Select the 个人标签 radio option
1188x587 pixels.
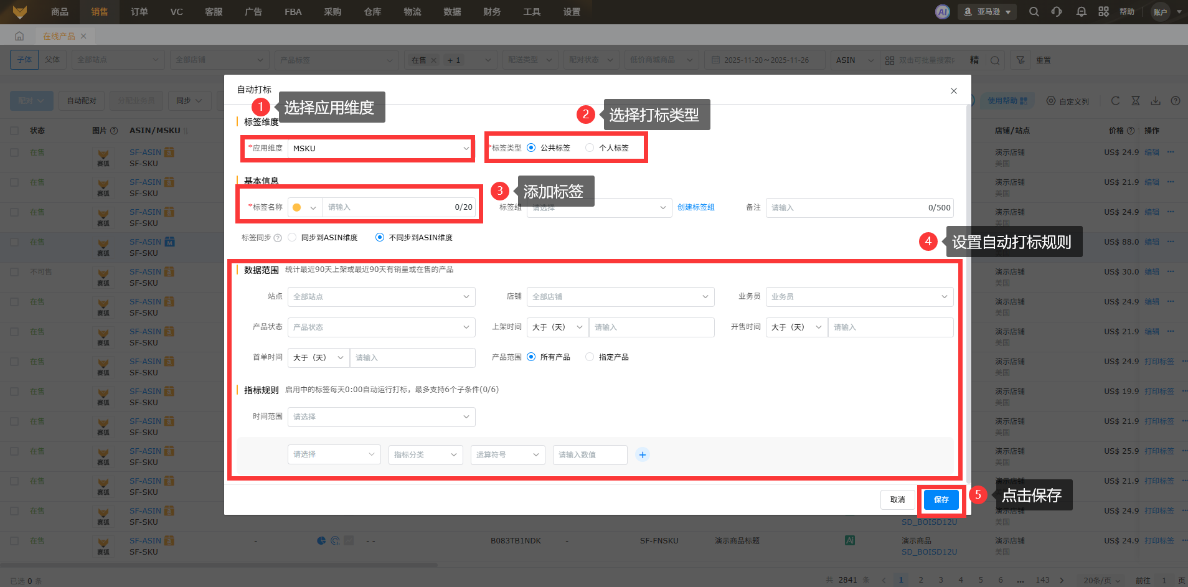tap(590, 148)
